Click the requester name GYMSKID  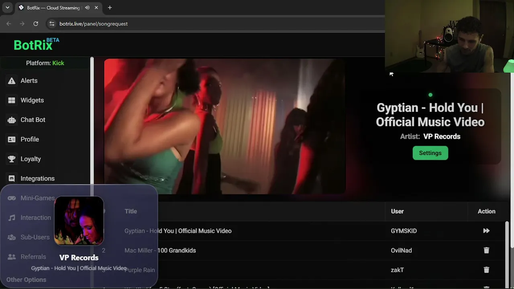point(404,231)
